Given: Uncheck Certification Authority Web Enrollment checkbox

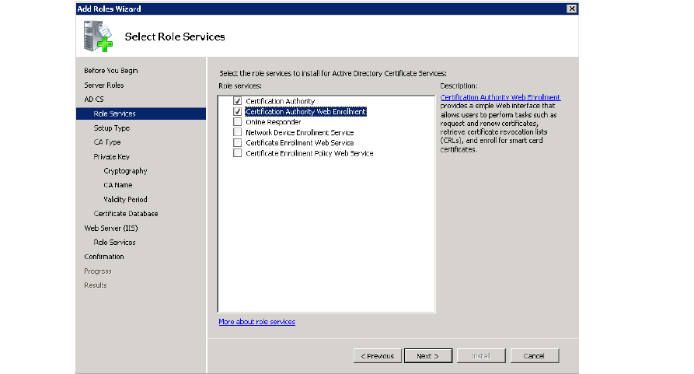Looking at the screenshot, I should point(238,112).
